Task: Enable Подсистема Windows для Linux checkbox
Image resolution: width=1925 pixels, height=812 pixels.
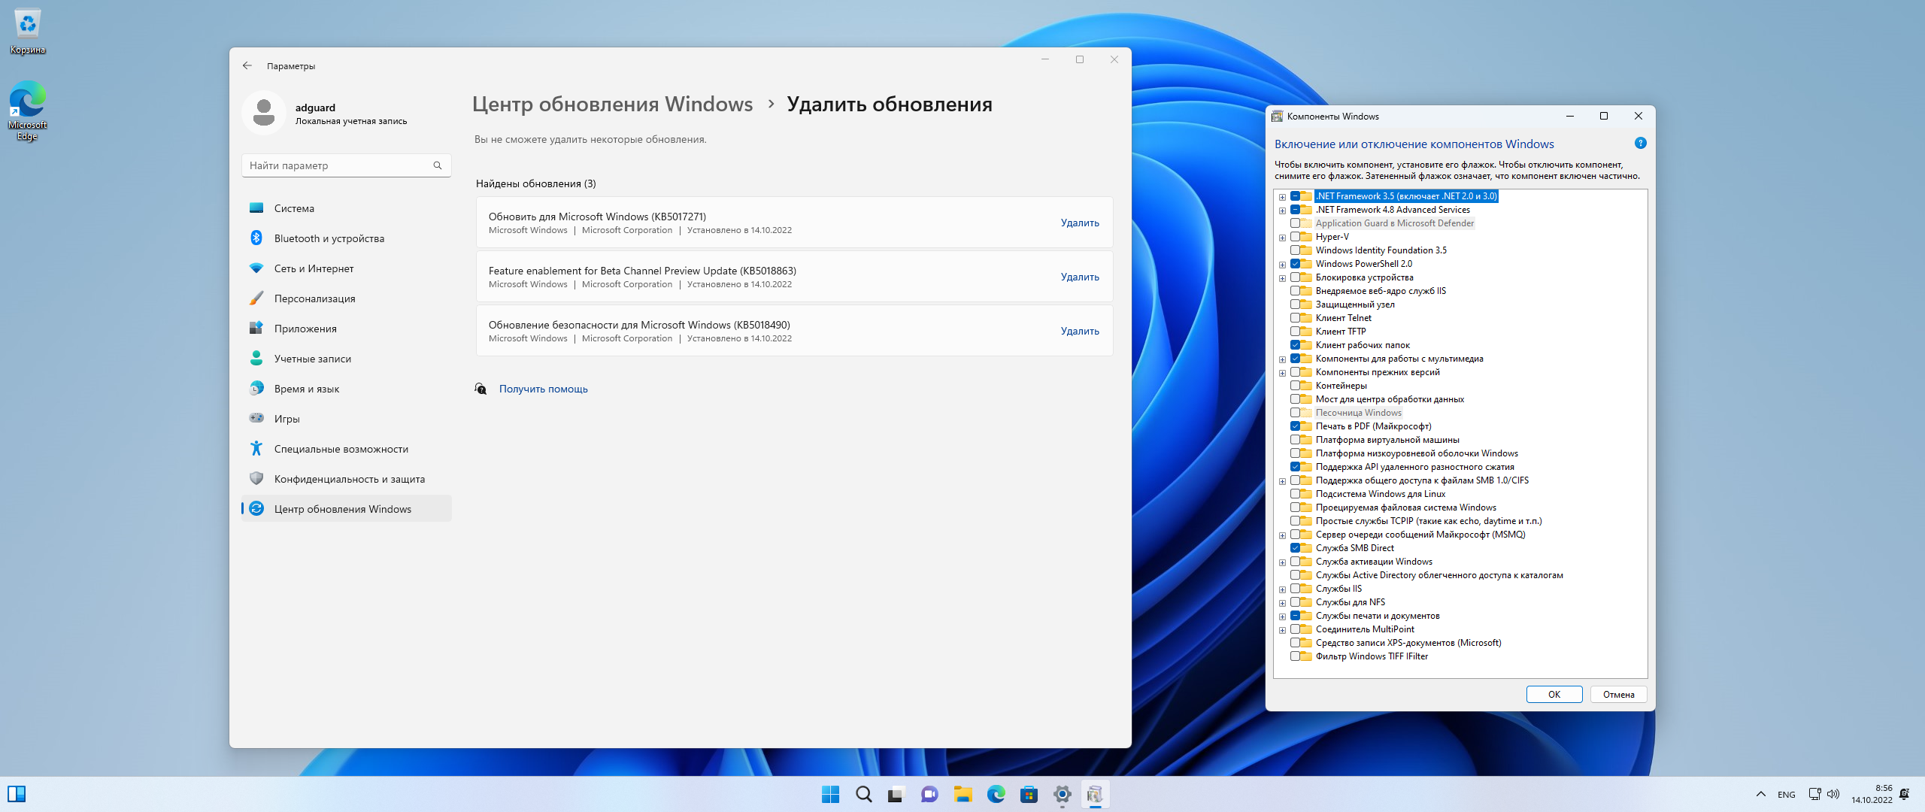Action: pos(1295,494)
